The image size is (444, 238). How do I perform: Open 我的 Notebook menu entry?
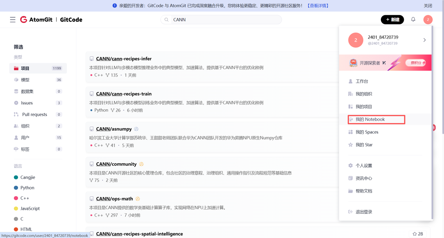385,119
